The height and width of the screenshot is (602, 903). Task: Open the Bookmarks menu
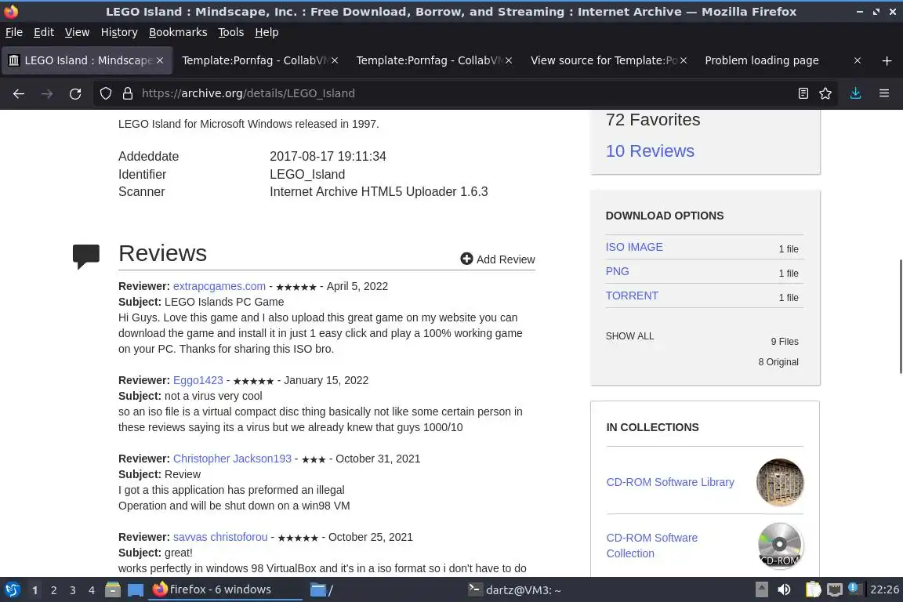click(x=178, y=32)
